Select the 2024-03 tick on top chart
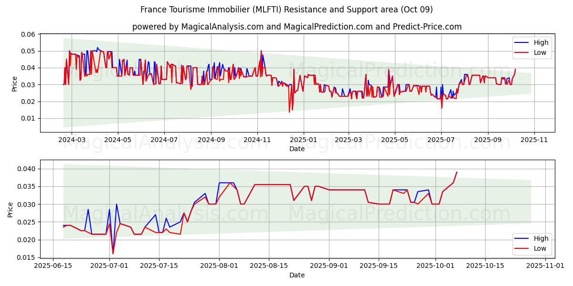 tap(72, 140)
